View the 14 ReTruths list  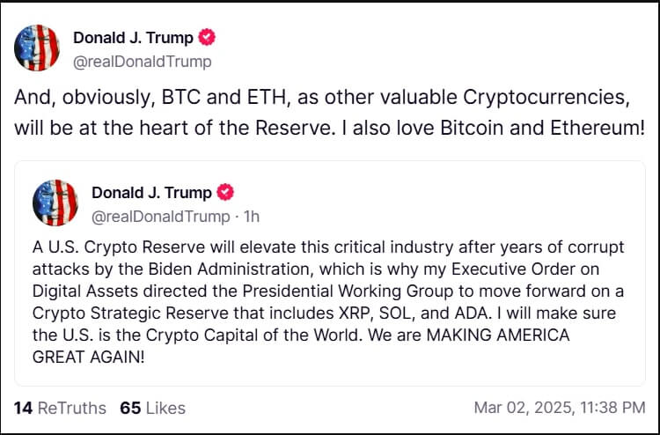(x=60, y=408)
